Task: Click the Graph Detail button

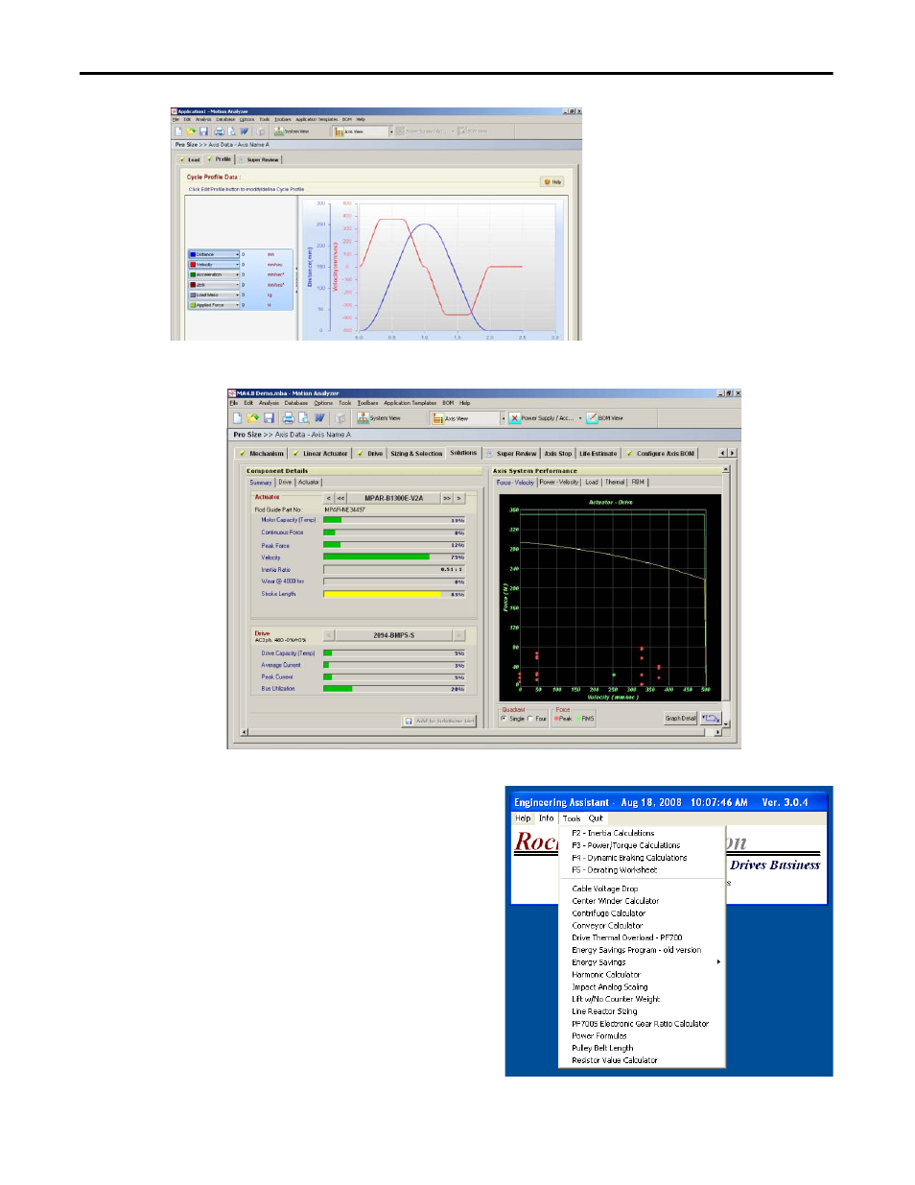Action: (x=680, y=718)
